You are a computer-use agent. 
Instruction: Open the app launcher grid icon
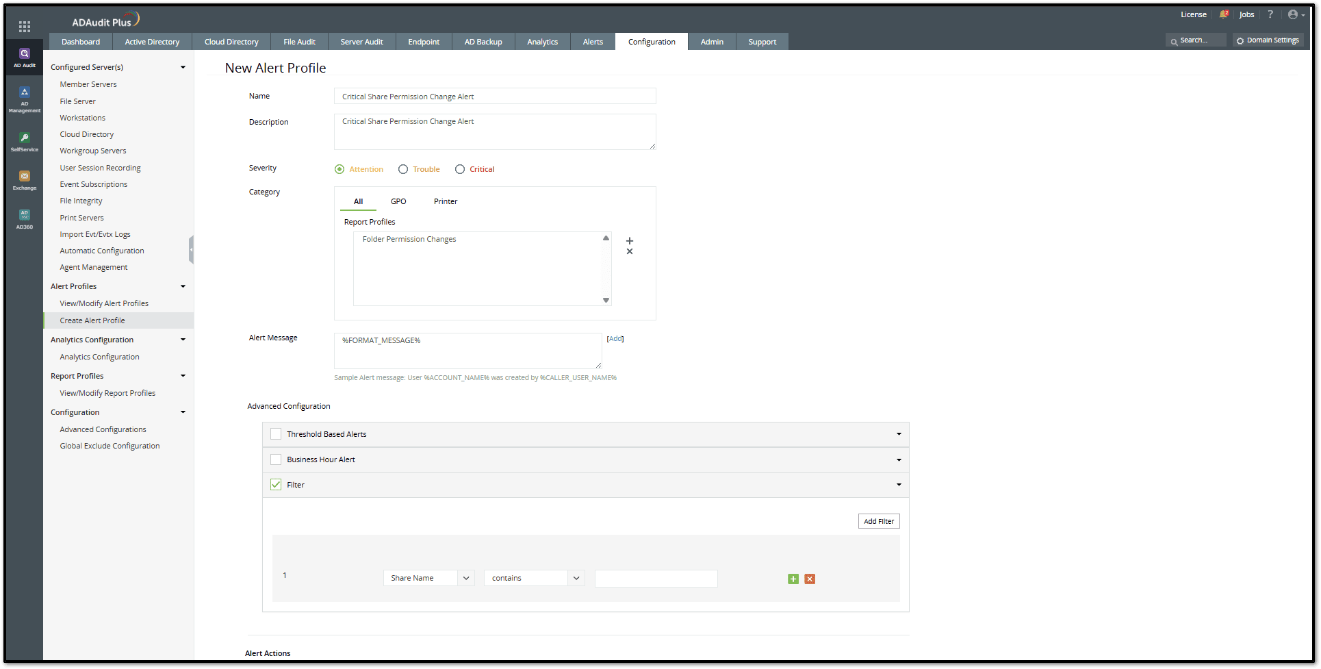tap(25, 27)
